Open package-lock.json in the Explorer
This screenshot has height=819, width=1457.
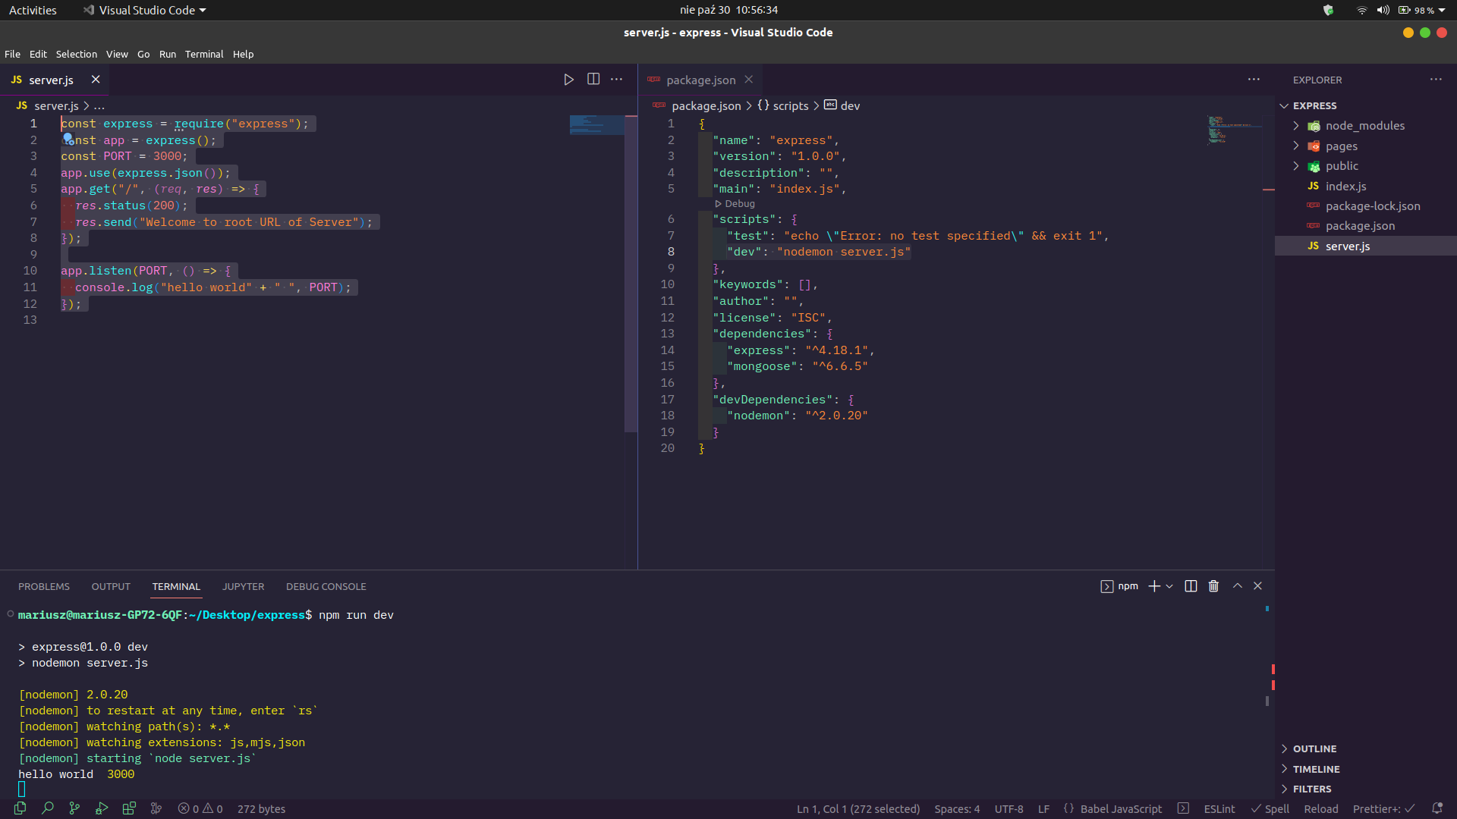[1372, 206]
